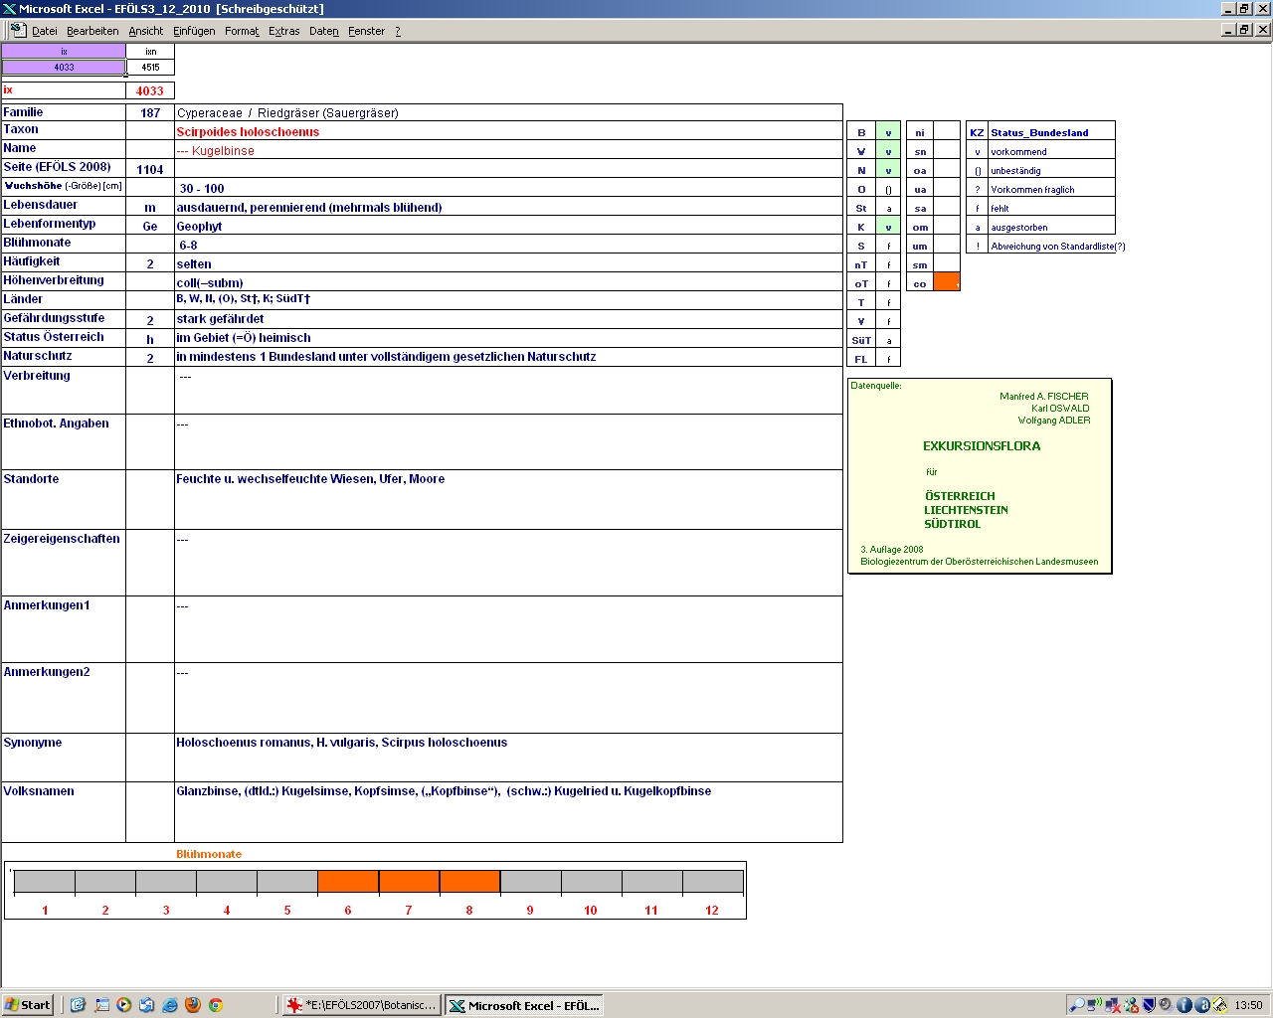The width and height of the screenshot is (1273, 1018).
Task: Click the yellow printer tray icon
Action: [1219, 1005]
